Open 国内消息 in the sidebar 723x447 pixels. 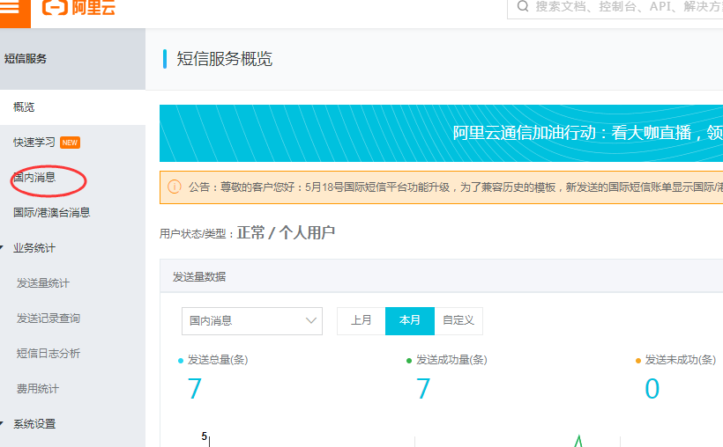pyautogui.click(x=34, y=177)
